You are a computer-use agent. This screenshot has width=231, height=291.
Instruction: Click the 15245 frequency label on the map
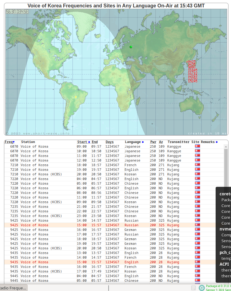[193, 81]
